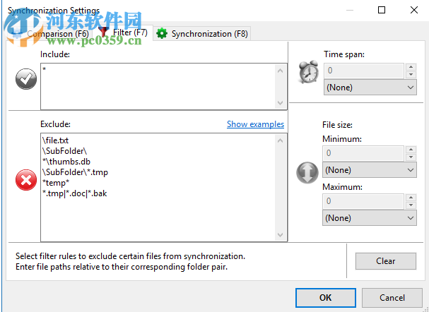Click the gray checkmark Include icon
This screenshot has height=312, width=429.
(26, 79)
